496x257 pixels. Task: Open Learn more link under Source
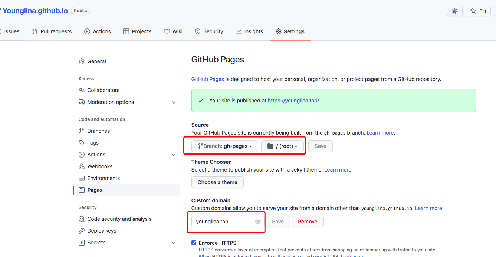point(380,133)
